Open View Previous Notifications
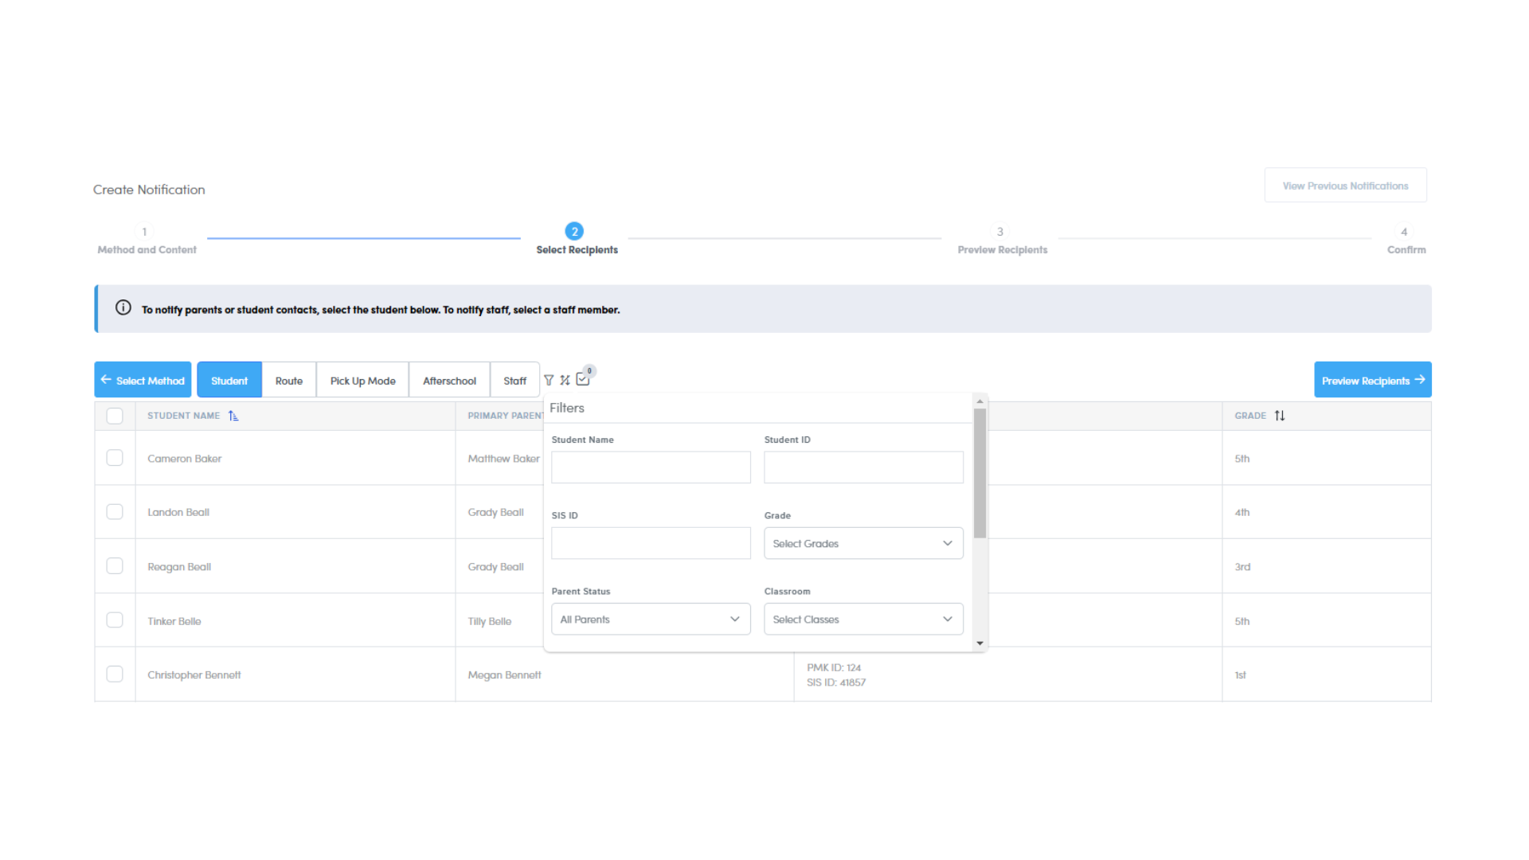Screen dimensions: 1529x860 point(1345,186)
